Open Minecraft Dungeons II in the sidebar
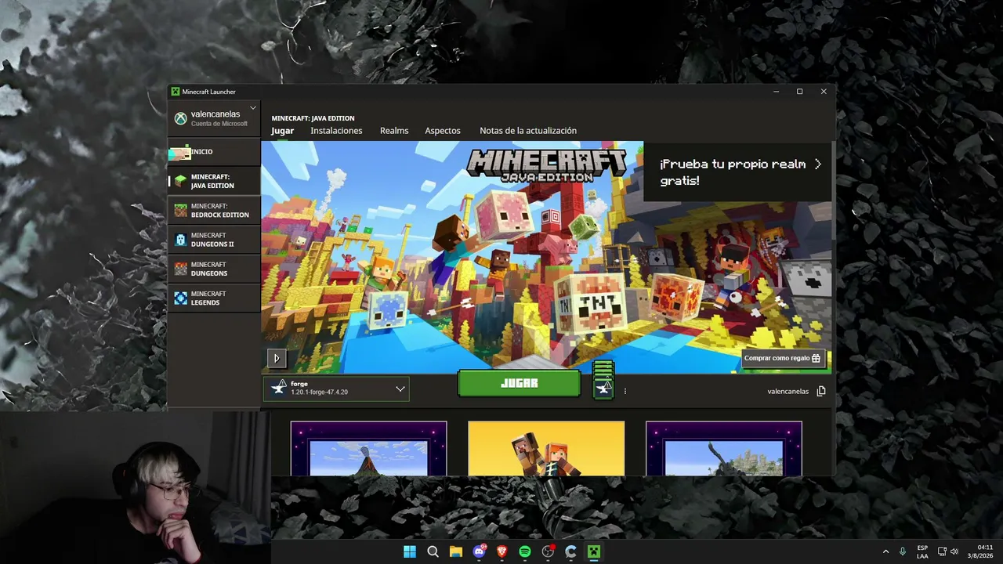Viewport: 1003px width, 564px height. 214,240
